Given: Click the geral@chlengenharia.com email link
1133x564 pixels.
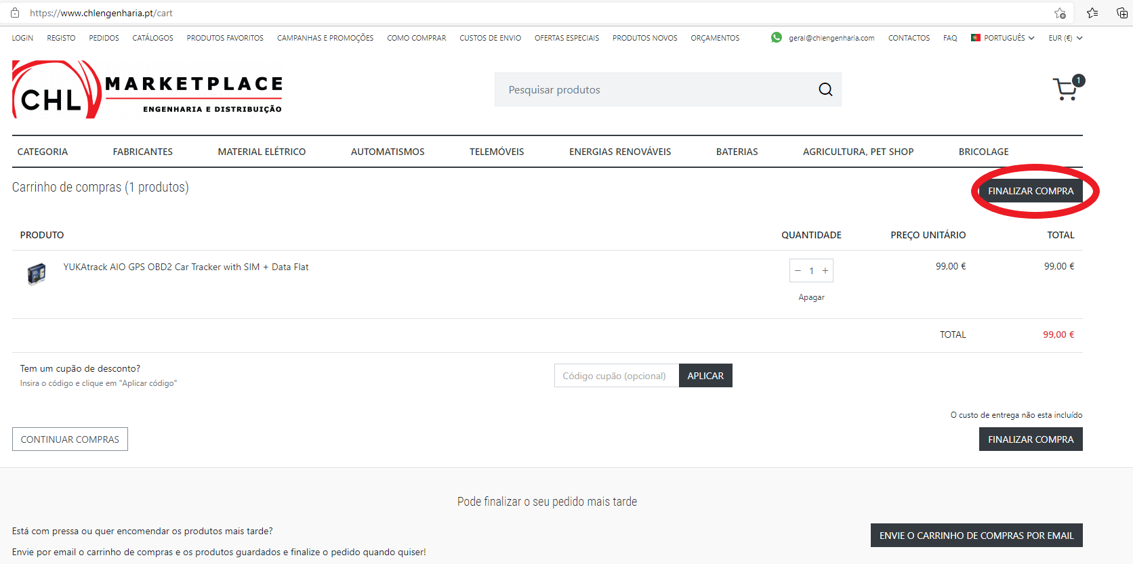Looking at the screenshot, I should pos(831,38).
